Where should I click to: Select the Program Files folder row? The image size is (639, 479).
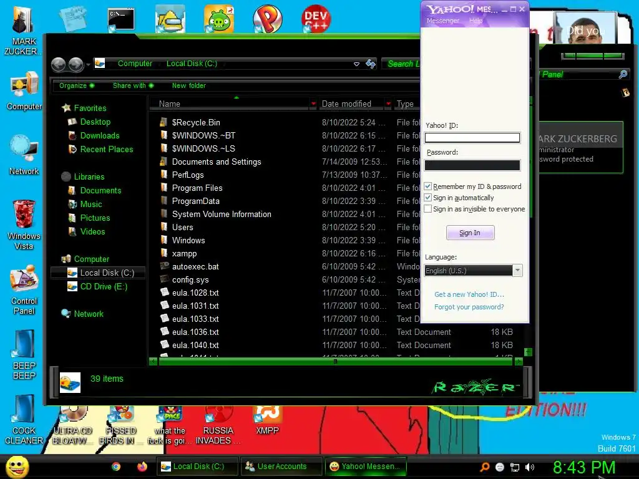pos(197,188)
